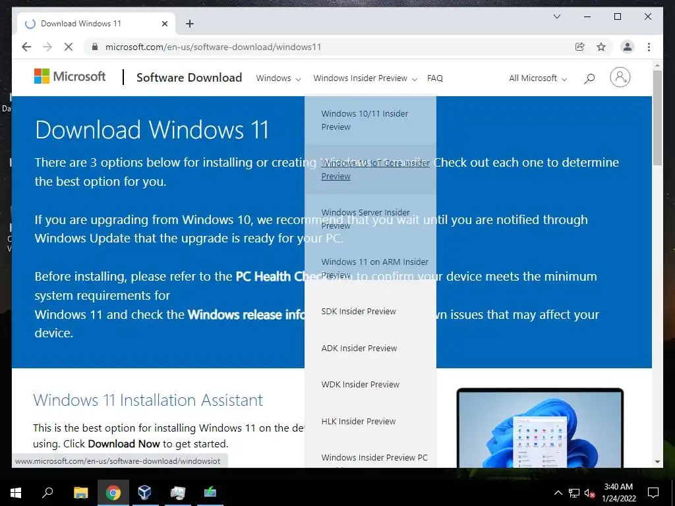Click the browser forward arrow
This screenshot has height=506, width=675.
(x=47, y=47)
